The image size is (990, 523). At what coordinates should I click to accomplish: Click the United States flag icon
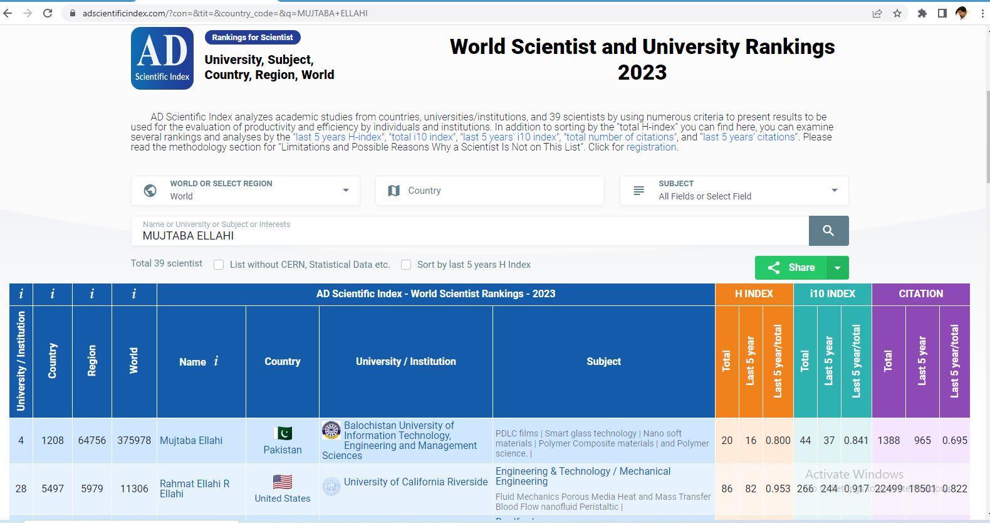283,482
